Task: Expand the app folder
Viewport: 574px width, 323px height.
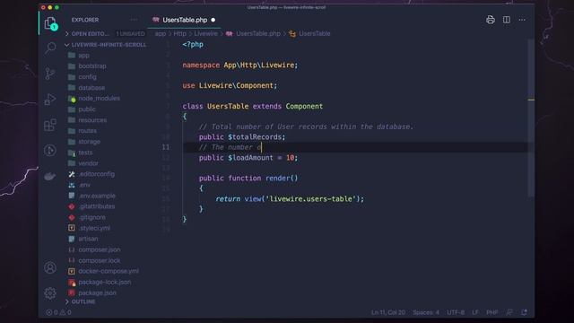Action: click(x=83, y=56)
